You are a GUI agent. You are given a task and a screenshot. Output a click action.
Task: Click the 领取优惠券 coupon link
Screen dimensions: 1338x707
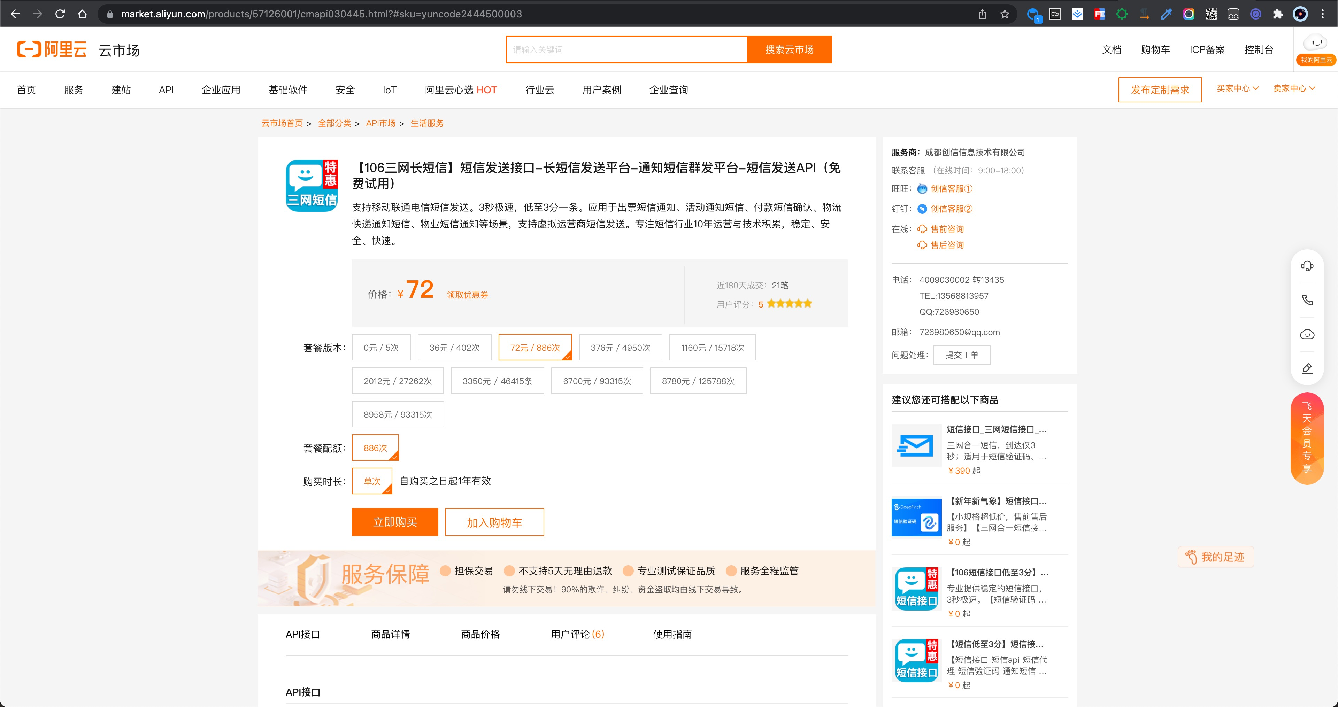[468, 294]
